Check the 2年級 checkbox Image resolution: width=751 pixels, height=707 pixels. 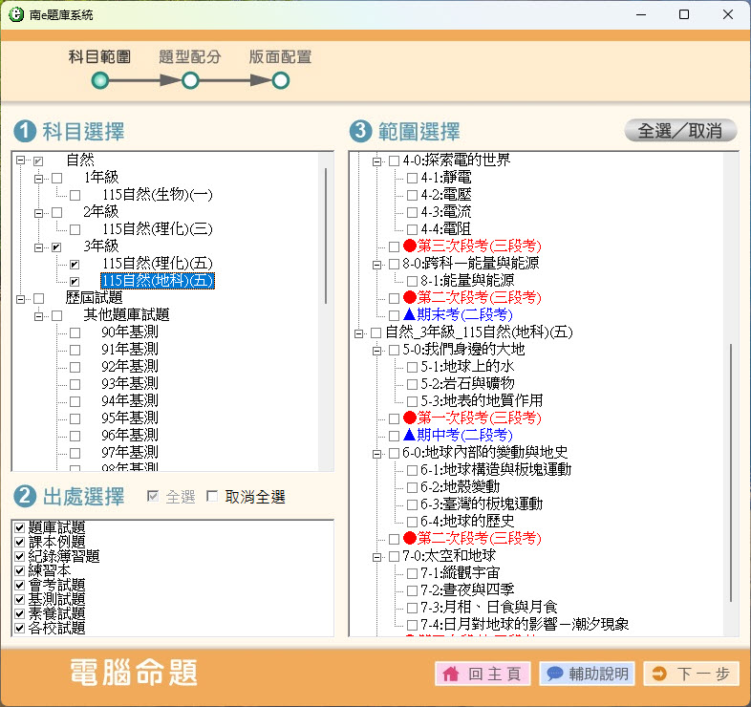(57, 212)
